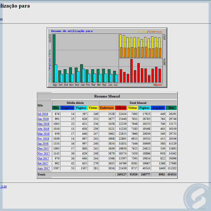
Task: Click Jul 2018 Endereços value 3528
Action: [x=111, y=114]
